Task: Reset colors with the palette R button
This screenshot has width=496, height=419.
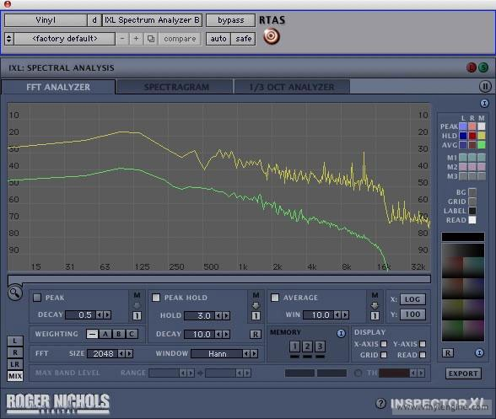Action: [448, 353]
